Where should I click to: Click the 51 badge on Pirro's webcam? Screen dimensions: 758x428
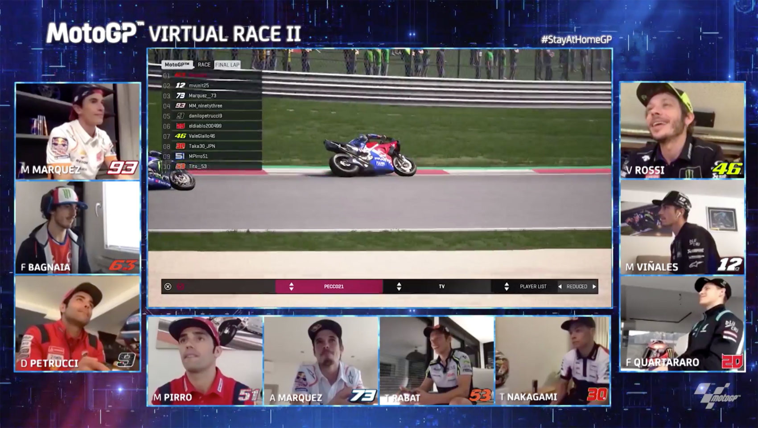coord(248,395)
